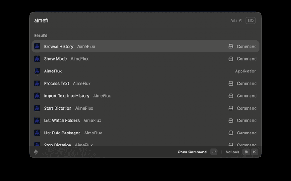Click AimeFlux subtitle next to List Watch Folders

[x=92, y=121]
